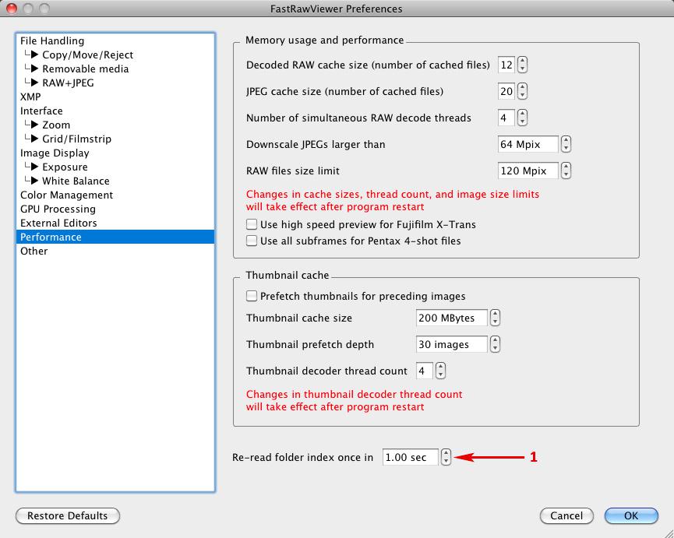Confirm preferences with the OK button
The width and height of the screenshot is (674, 538).
(x=630, y=515)
